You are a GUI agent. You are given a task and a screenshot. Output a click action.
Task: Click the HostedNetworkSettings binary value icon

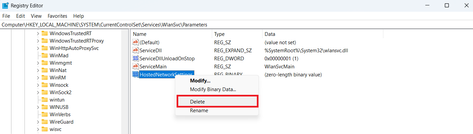point(136,74)
